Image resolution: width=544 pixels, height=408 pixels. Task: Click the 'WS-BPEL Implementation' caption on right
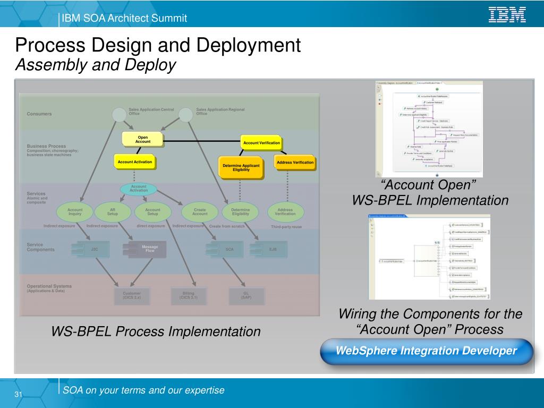pyautogui.click(x=430, y=200)
